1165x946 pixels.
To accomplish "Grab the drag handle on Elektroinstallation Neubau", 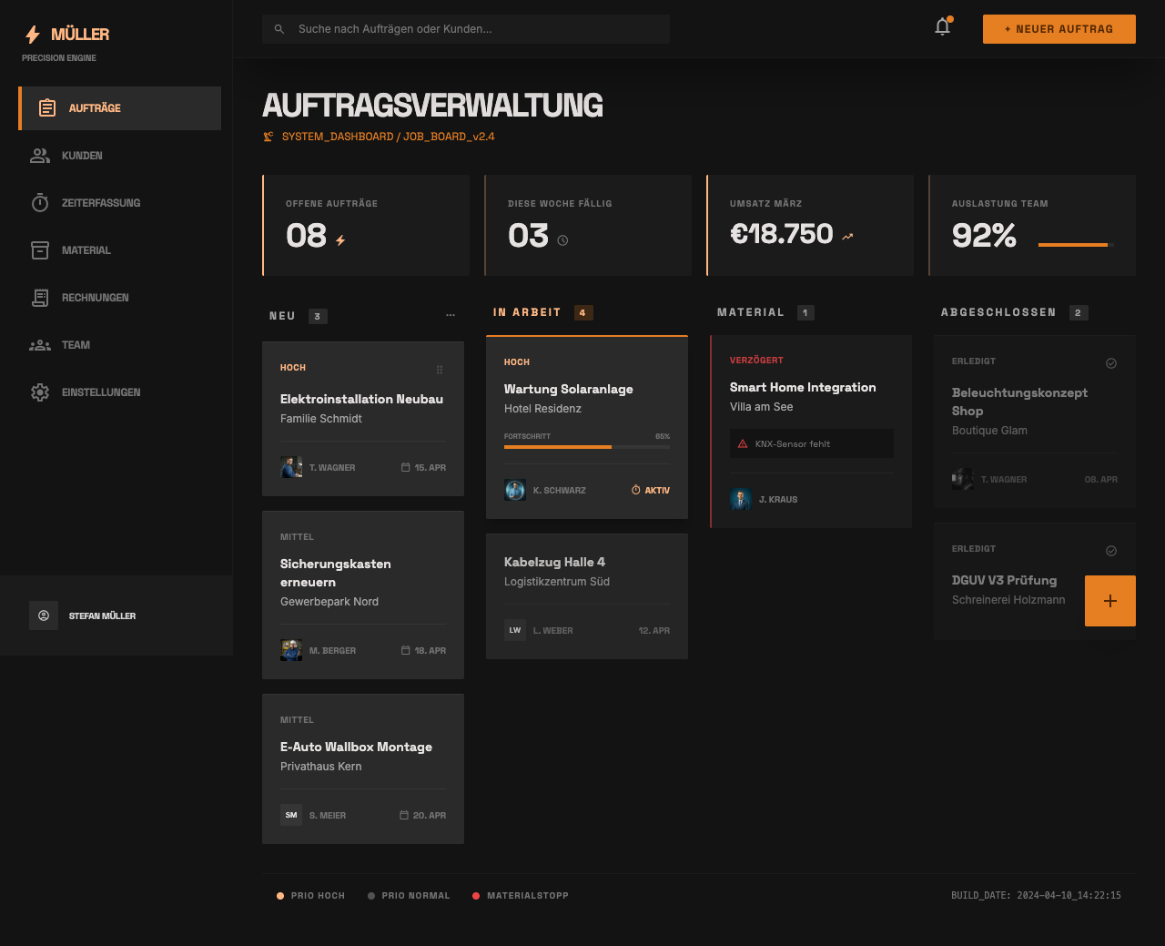I will point(440,370).
